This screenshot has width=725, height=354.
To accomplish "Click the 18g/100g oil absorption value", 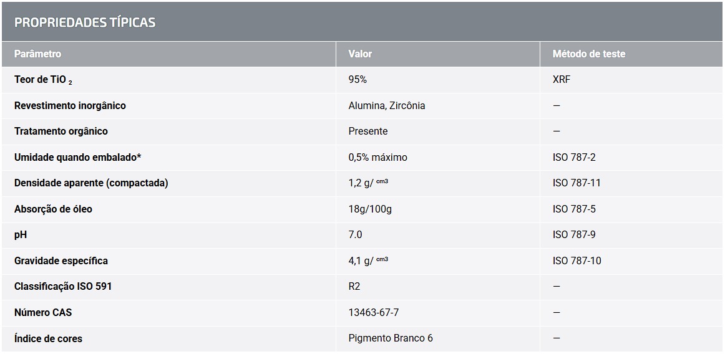I will [x=370, y=209].
